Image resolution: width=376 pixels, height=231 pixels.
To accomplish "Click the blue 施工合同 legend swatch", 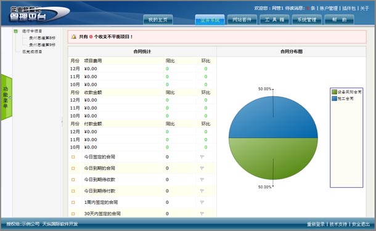I will coord(334,99).
